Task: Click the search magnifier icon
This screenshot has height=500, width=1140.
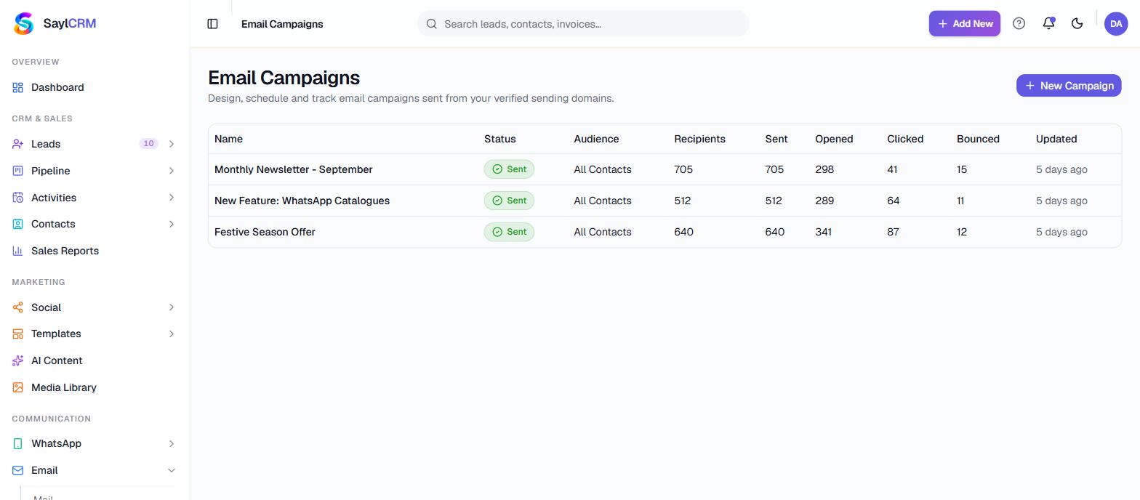Action: point(432,24)
